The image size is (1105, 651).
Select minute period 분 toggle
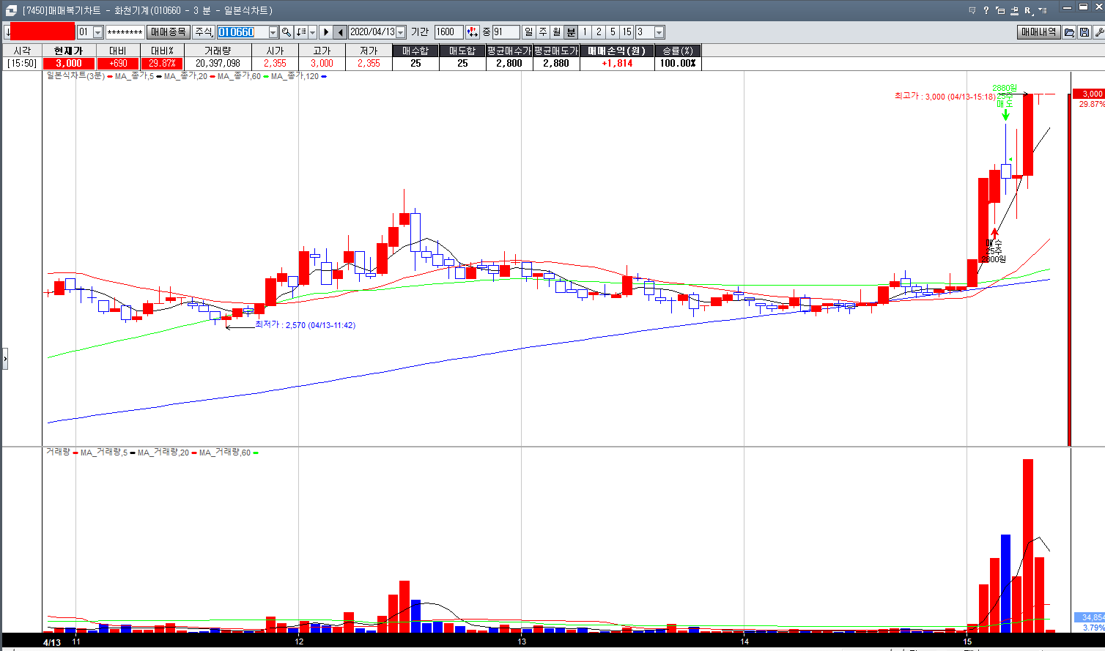click(571, 32)
